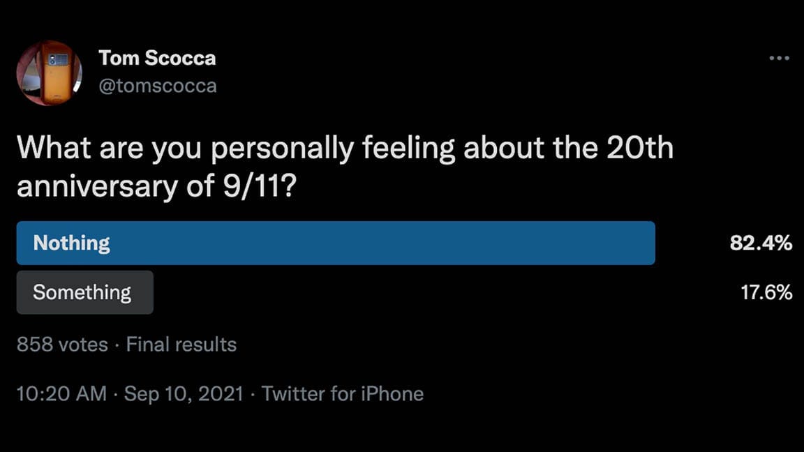Click the 858 votes count
Viewport: 804px width, 452px height.
[x=62, y=345]
